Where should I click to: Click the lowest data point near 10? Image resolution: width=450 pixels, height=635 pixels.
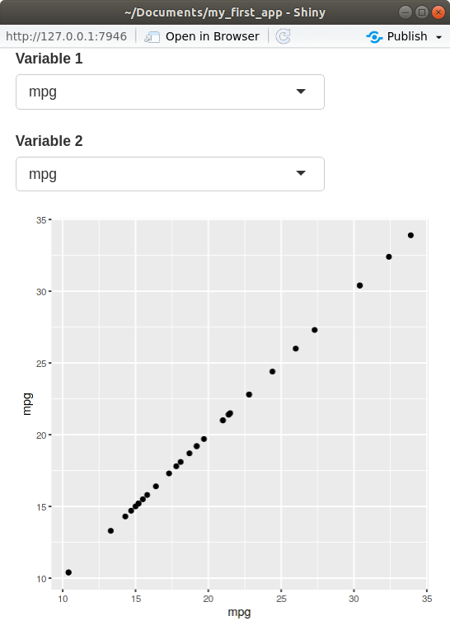point(68,572)
